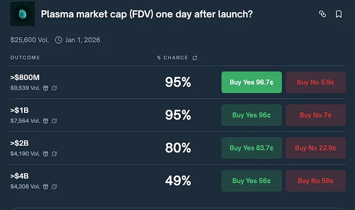Buy Yes at 96.7¢ for >$800M
355x210 pixels.
click(x=252, y=82)
